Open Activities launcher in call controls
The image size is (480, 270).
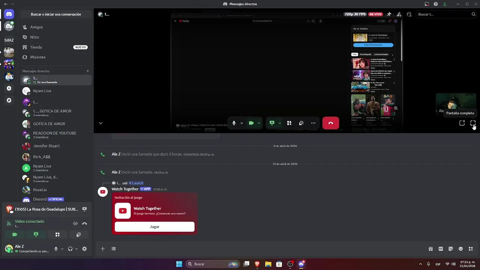pyautogui.click(x=289, y=123)
